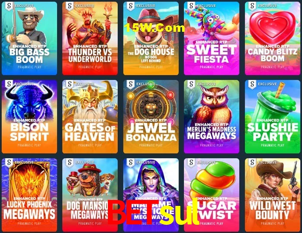Open Wild West Bounty game
Image resolution: width=302 pixels, height=233 pixels.
[x=272, y=195]
